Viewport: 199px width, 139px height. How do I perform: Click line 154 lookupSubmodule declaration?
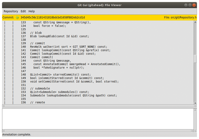pyautogui.click(x=74, y=95)
